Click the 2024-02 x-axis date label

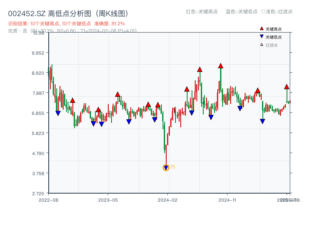[x=168, y=200]
